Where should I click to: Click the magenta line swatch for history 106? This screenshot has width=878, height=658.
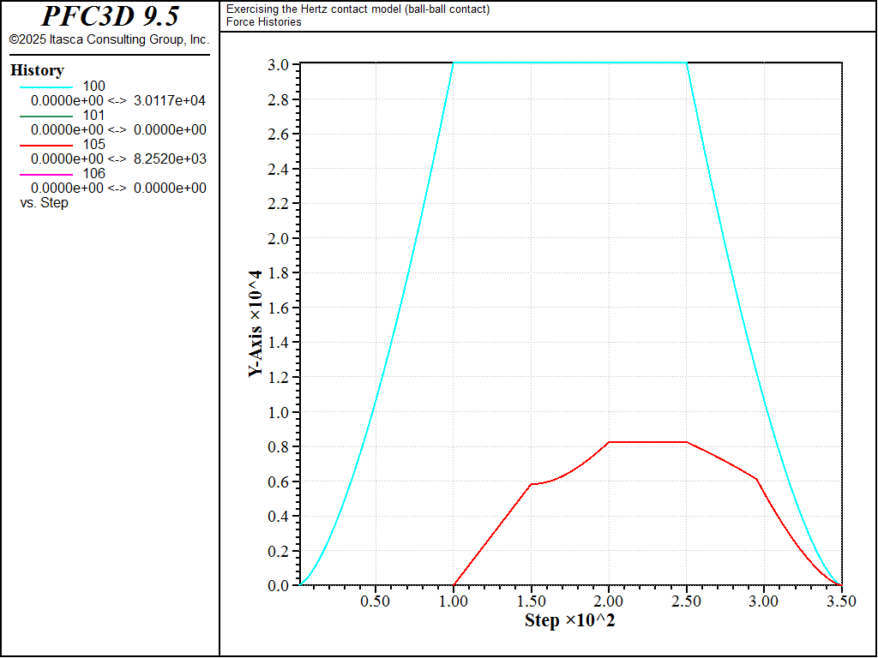(46, 175)
